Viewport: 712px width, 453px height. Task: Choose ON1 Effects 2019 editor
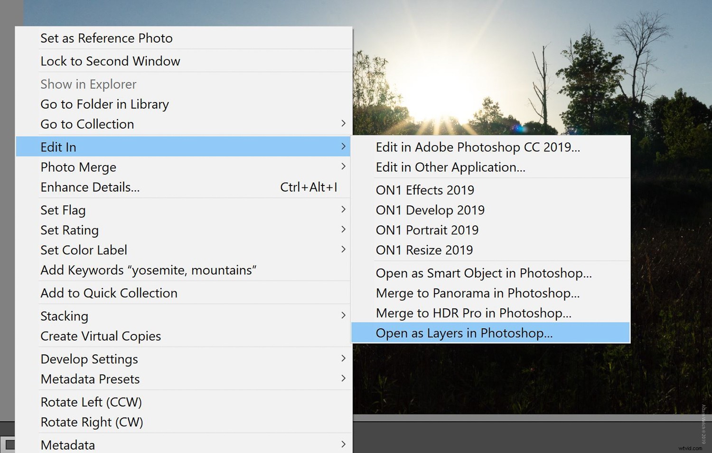[x=425, y=190]
